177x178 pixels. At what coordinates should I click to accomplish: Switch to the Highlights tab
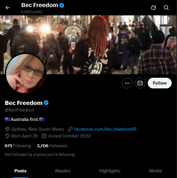click(110, 171)
